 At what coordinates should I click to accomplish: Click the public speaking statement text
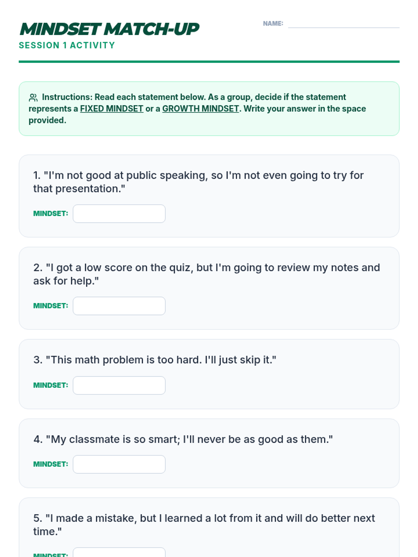(198, 182)
